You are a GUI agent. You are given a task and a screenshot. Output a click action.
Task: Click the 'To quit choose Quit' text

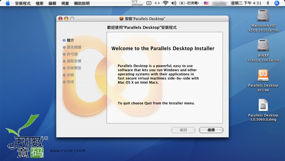tap(156, 103)
